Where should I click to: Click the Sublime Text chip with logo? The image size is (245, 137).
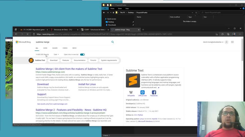pos(38,60)
